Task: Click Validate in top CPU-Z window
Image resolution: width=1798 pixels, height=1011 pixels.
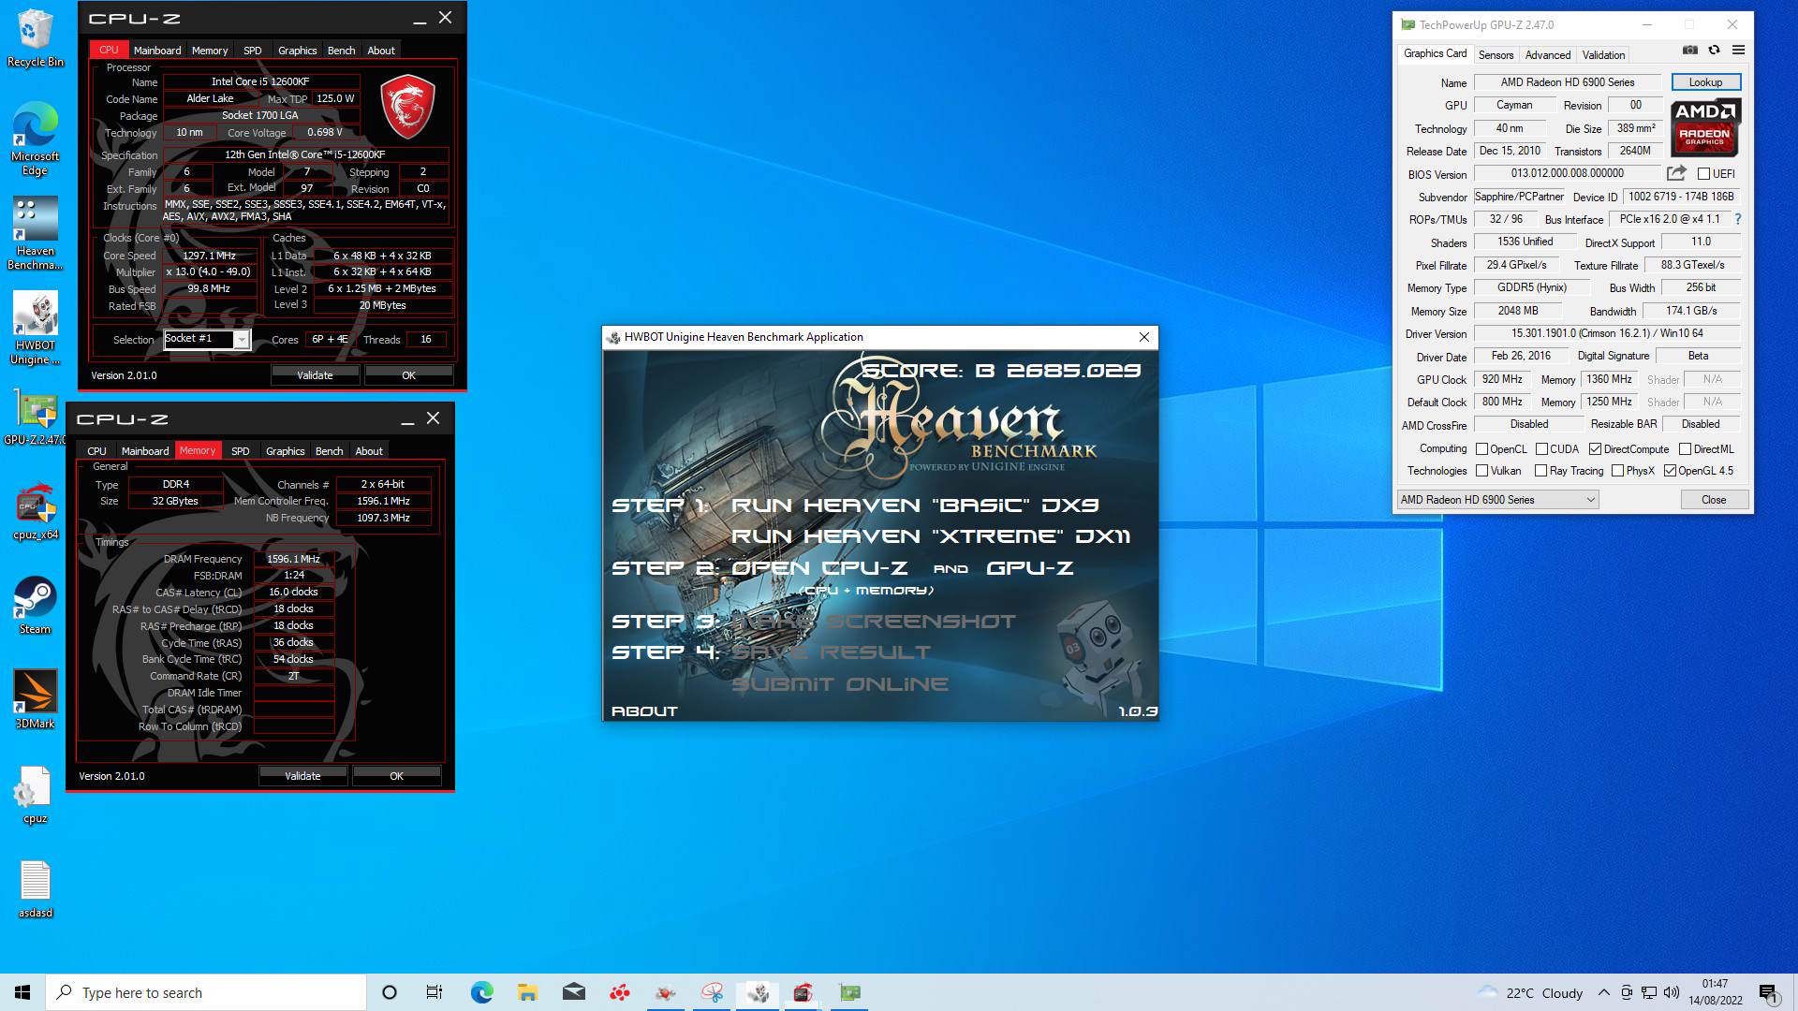Action: tap(315, 375)
